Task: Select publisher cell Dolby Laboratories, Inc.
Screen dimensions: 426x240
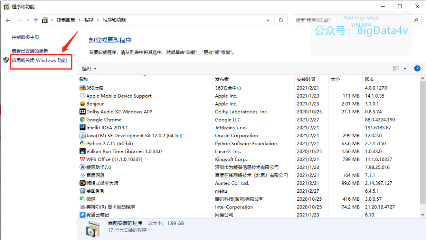Action: click(x=241, y=112)
